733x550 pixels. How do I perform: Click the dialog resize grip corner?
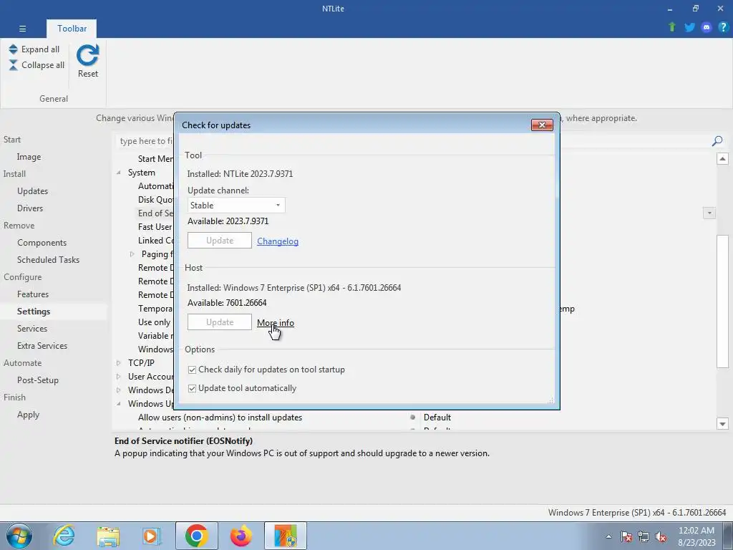(550, 400)
